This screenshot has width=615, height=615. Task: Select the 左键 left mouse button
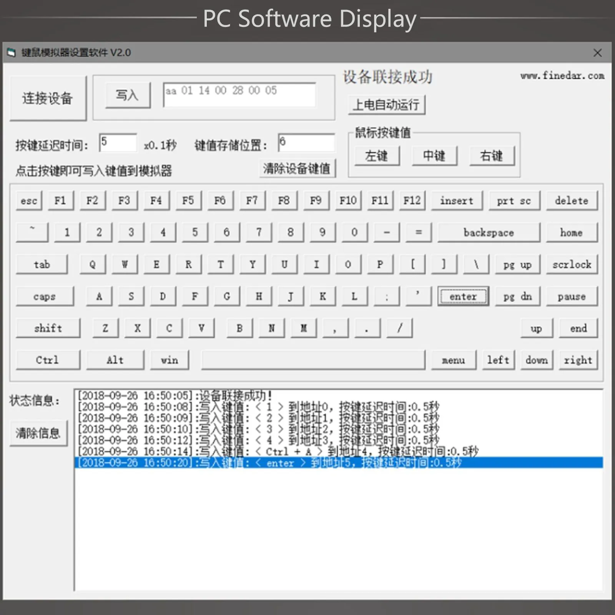pos(377,156)
